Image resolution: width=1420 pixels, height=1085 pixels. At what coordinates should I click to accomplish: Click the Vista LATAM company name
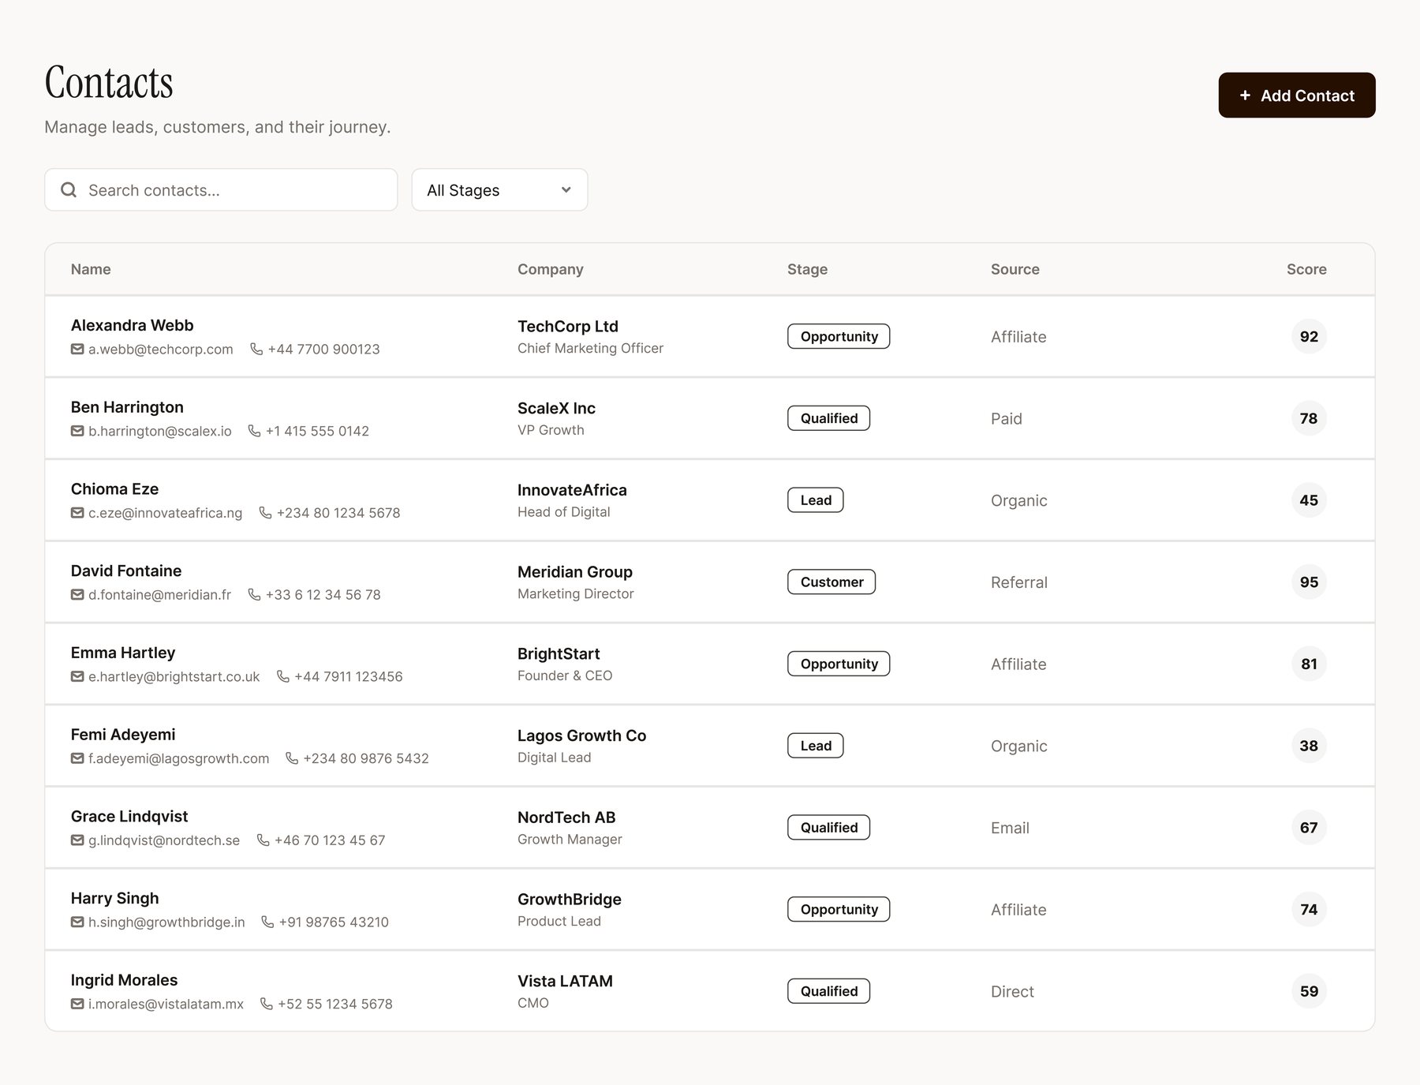point(565,982)
